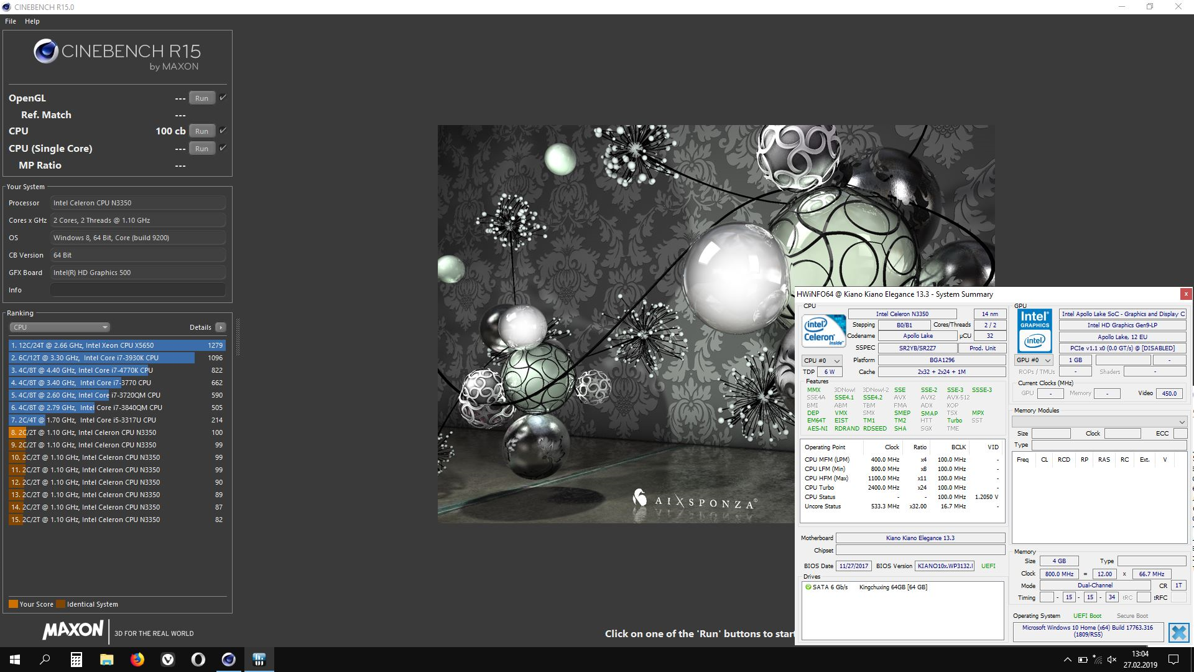
Task: Show hidden system tray icons
Action: pos(1068,660)
